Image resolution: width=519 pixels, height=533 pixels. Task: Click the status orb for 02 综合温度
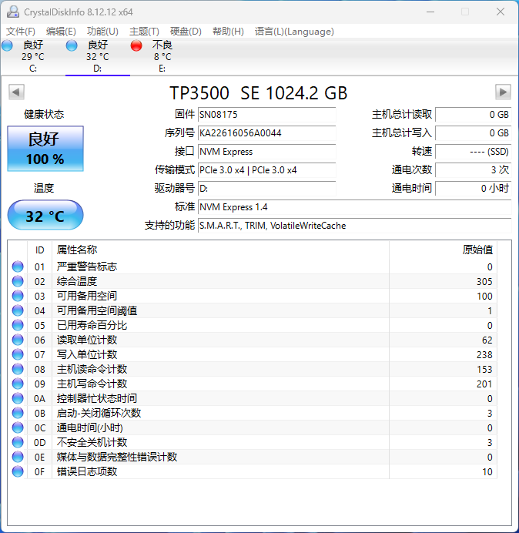click(18, 281)
